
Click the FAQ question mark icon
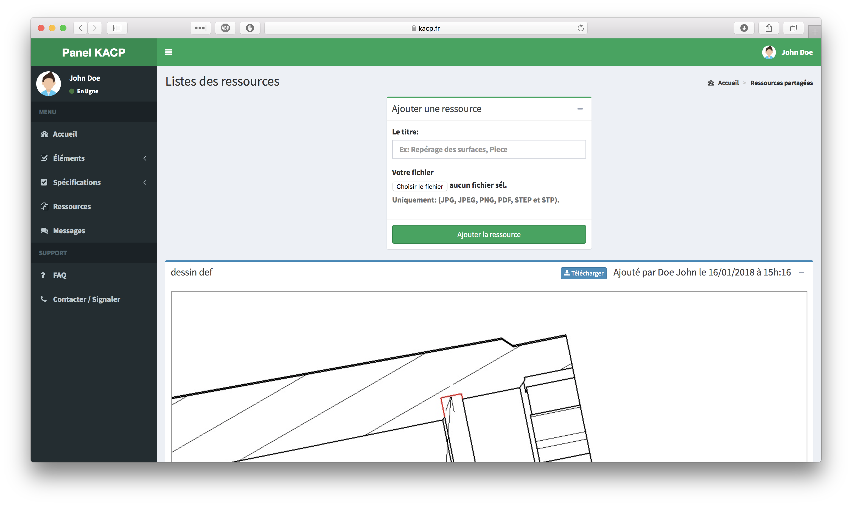[x=43, y=275]
